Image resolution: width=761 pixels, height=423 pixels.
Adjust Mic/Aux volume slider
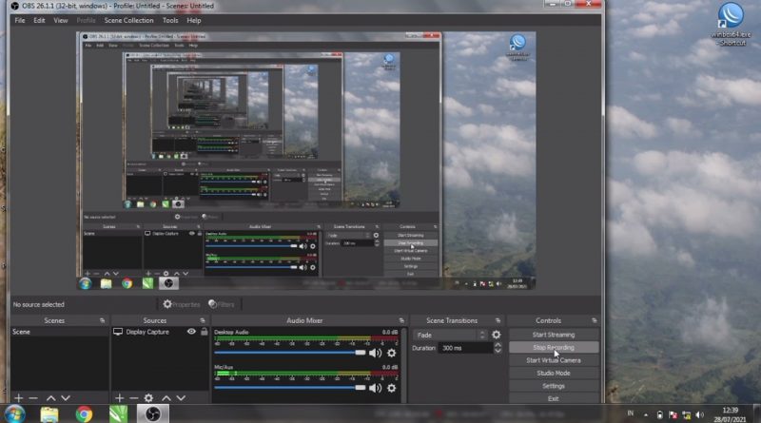(290, 388)
